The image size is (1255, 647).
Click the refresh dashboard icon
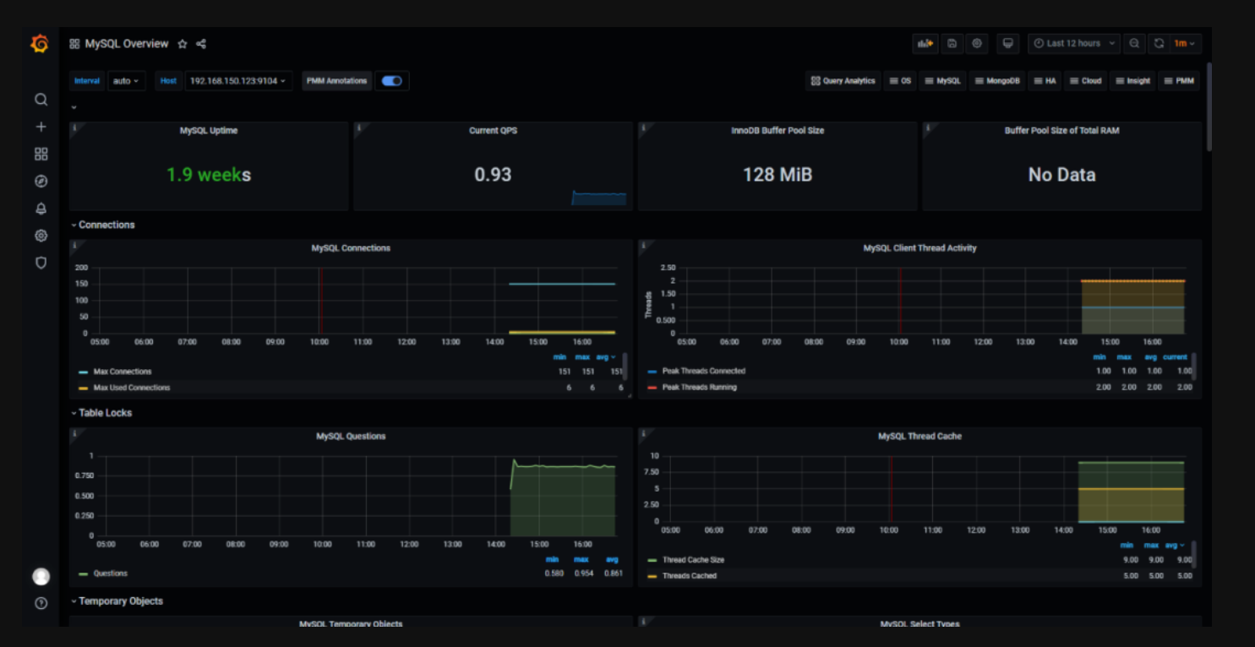pyautogui.click(x=1160, y=43)
